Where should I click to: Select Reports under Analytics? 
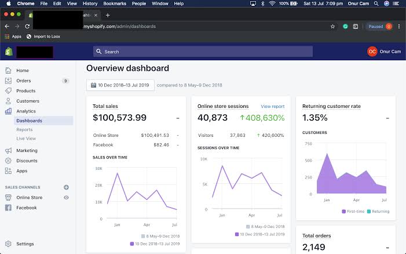coord(24,129)
